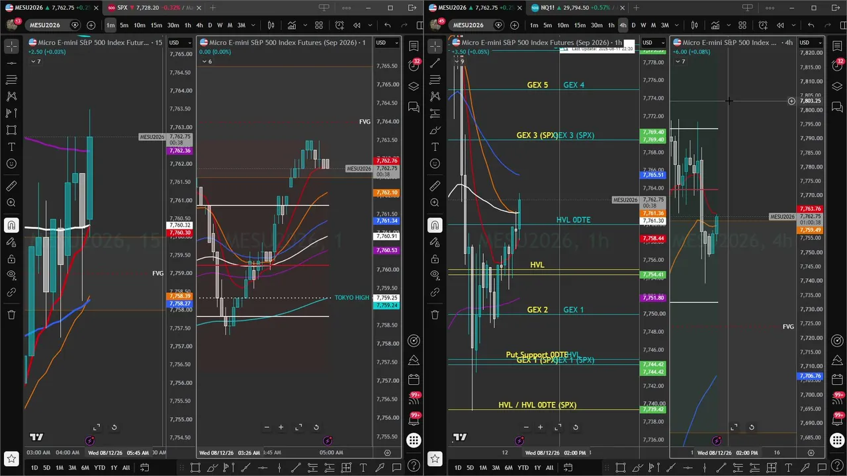Viewport: 847px width, 476px height.
Task: Select rectangle in left window favorites drawing bar
Action: click(195, 468)
